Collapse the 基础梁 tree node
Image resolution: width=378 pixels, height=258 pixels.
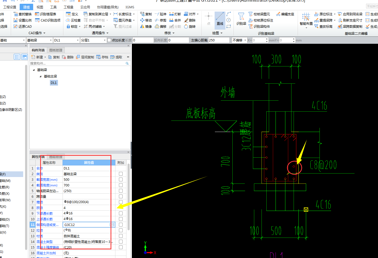pos(34,70)
